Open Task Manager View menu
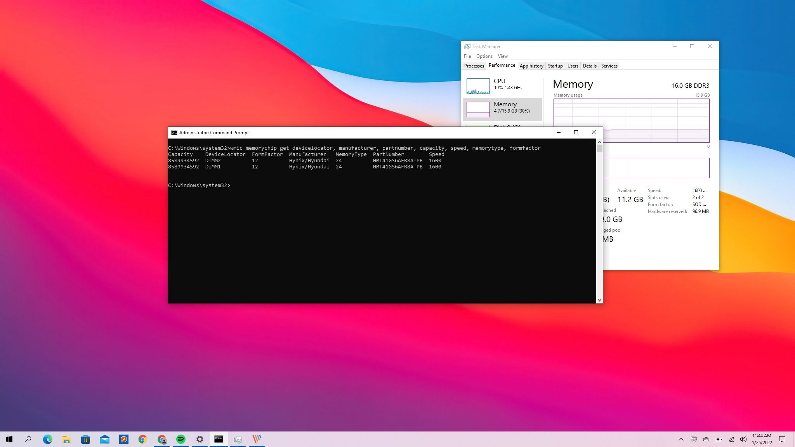 tap(502, 55)
